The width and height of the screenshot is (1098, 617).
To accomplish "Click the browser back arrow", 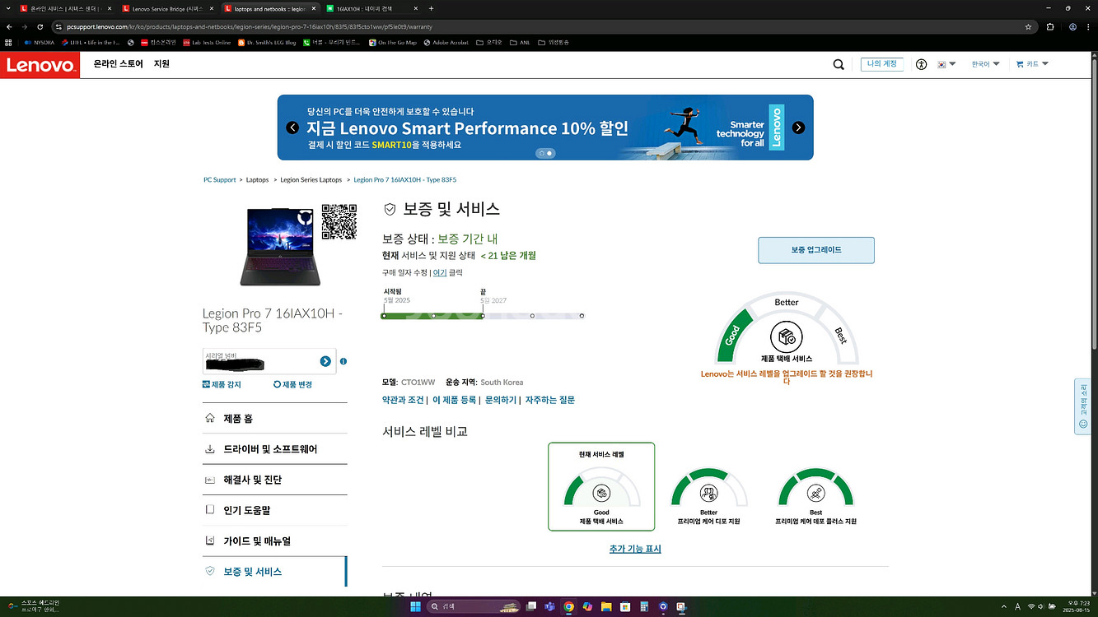I will (x=11, y=26).
